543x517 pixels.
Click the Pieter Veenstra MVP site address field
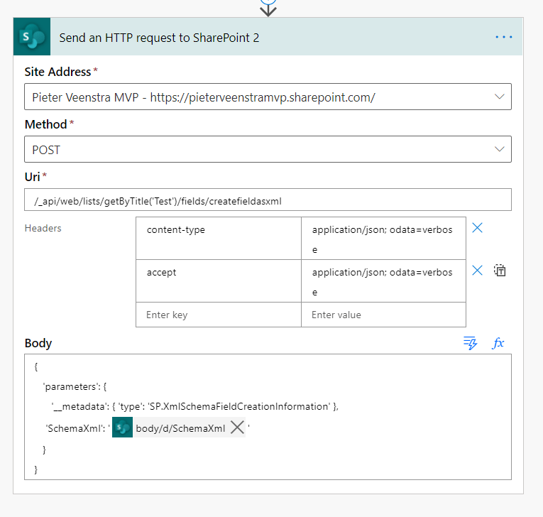click(x=268, y=97)
